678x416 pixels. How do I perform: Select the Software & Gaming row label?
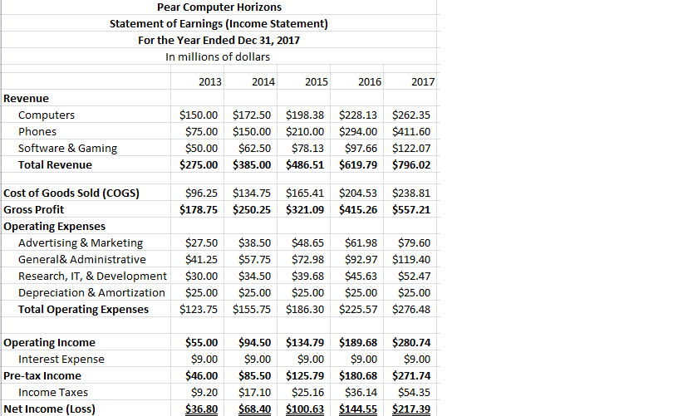pyautogui.click(x=67, y=148)
